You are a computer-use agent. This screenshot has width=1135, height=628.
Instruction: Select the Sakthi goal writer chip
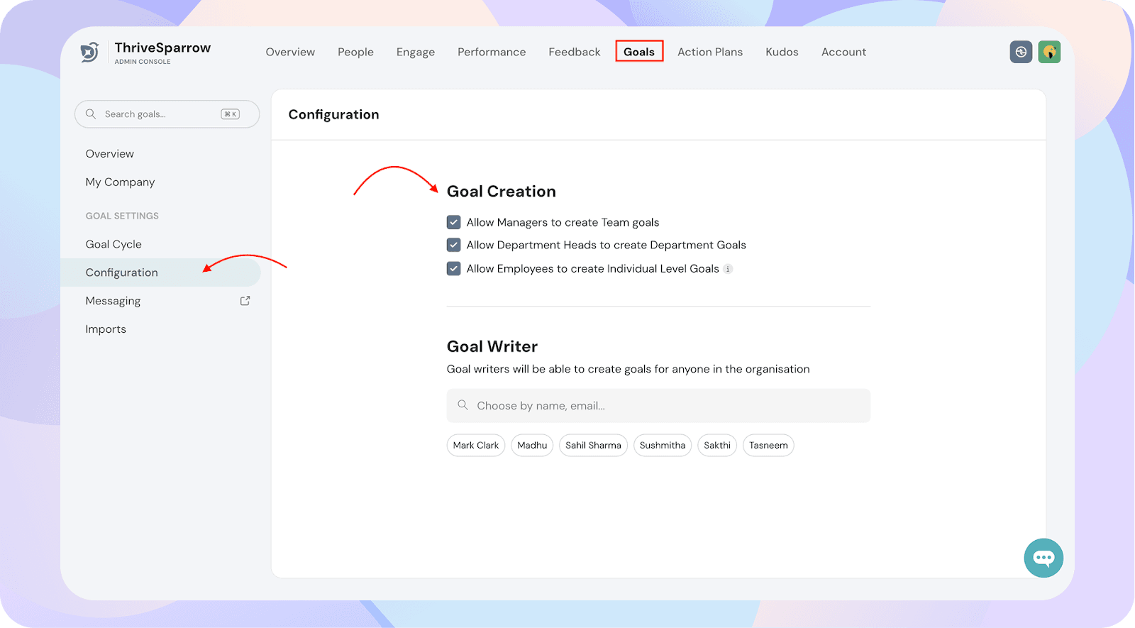coord(717,446)
